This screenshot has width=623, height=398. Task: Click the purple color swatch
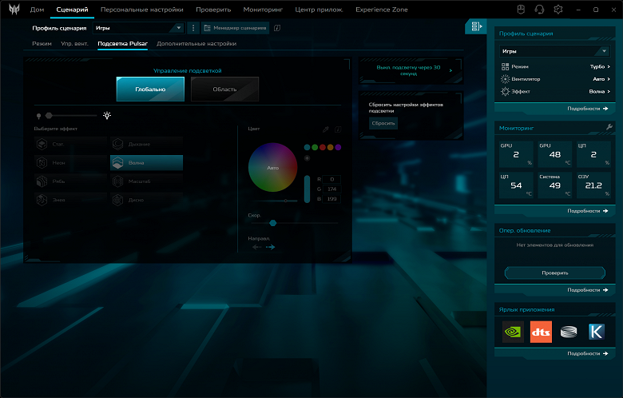(338, 147)
